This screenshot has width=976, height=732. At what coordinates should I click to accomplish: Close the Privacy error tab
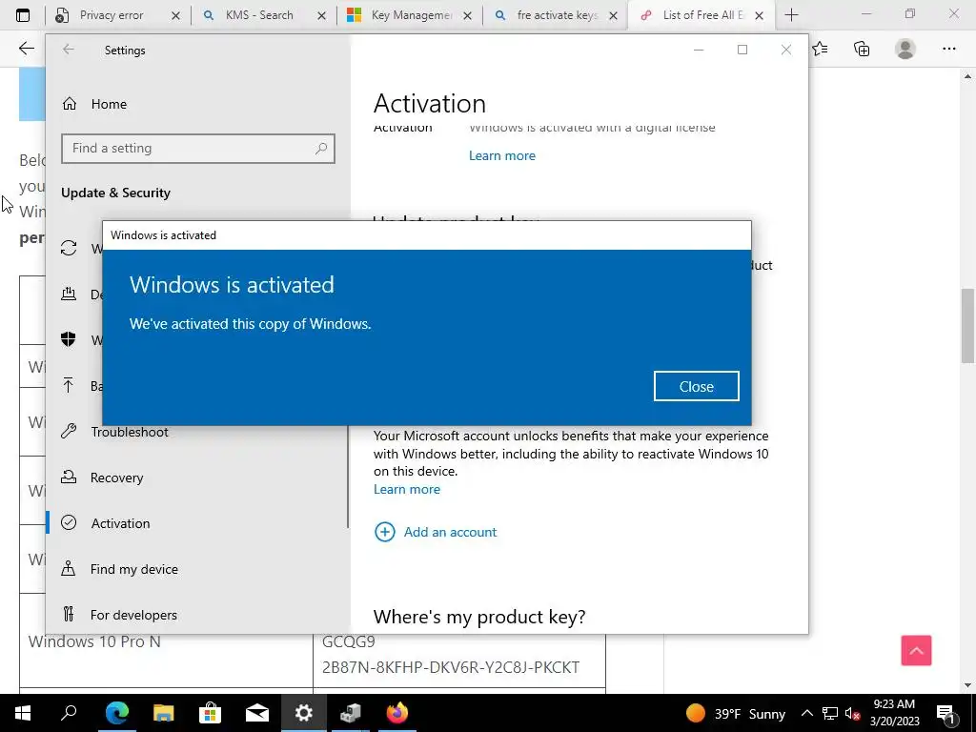pos(175,15)
